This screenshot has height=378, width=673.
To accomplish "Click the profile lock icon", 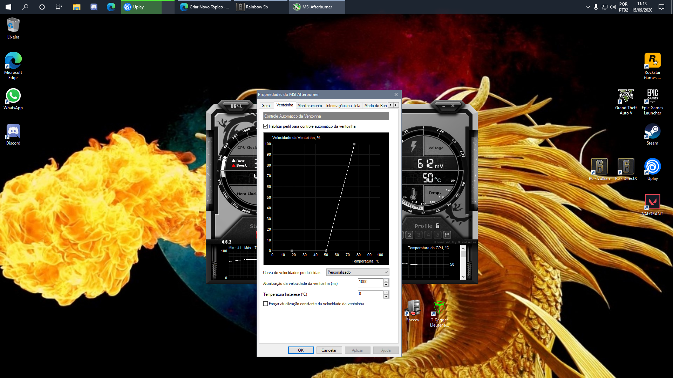I will (x=437, y=226).
